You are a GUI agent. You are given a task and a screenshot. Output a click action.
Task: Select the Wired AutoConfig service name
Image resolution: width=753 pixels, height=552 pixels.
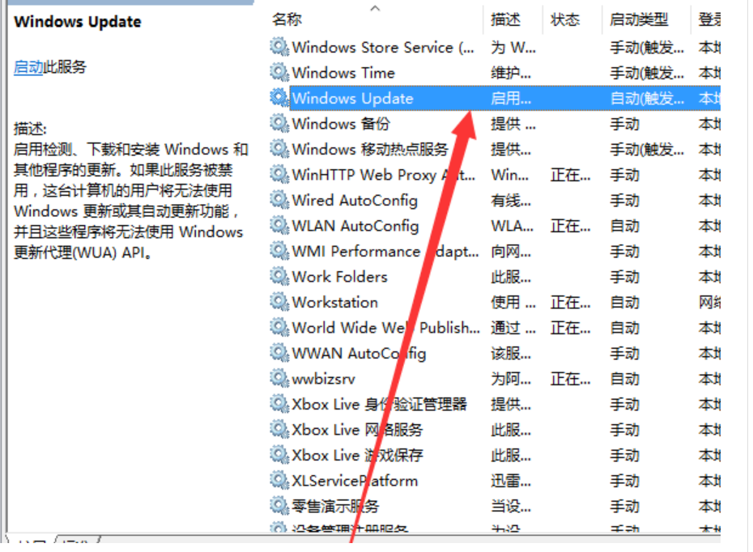coord(355,200)
